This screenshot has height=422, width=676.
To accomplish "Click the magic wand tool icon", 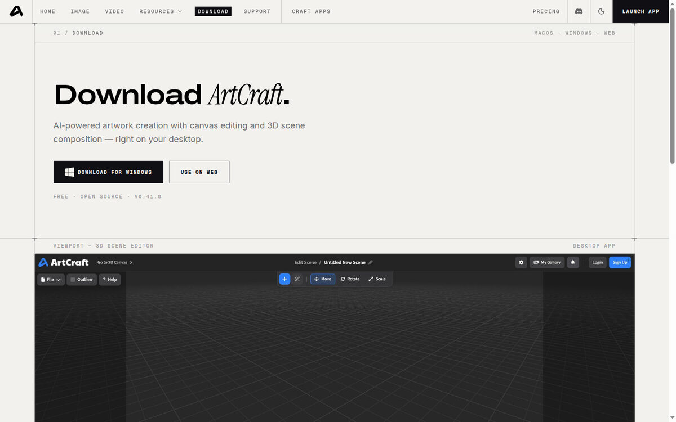I will [297, 279].
